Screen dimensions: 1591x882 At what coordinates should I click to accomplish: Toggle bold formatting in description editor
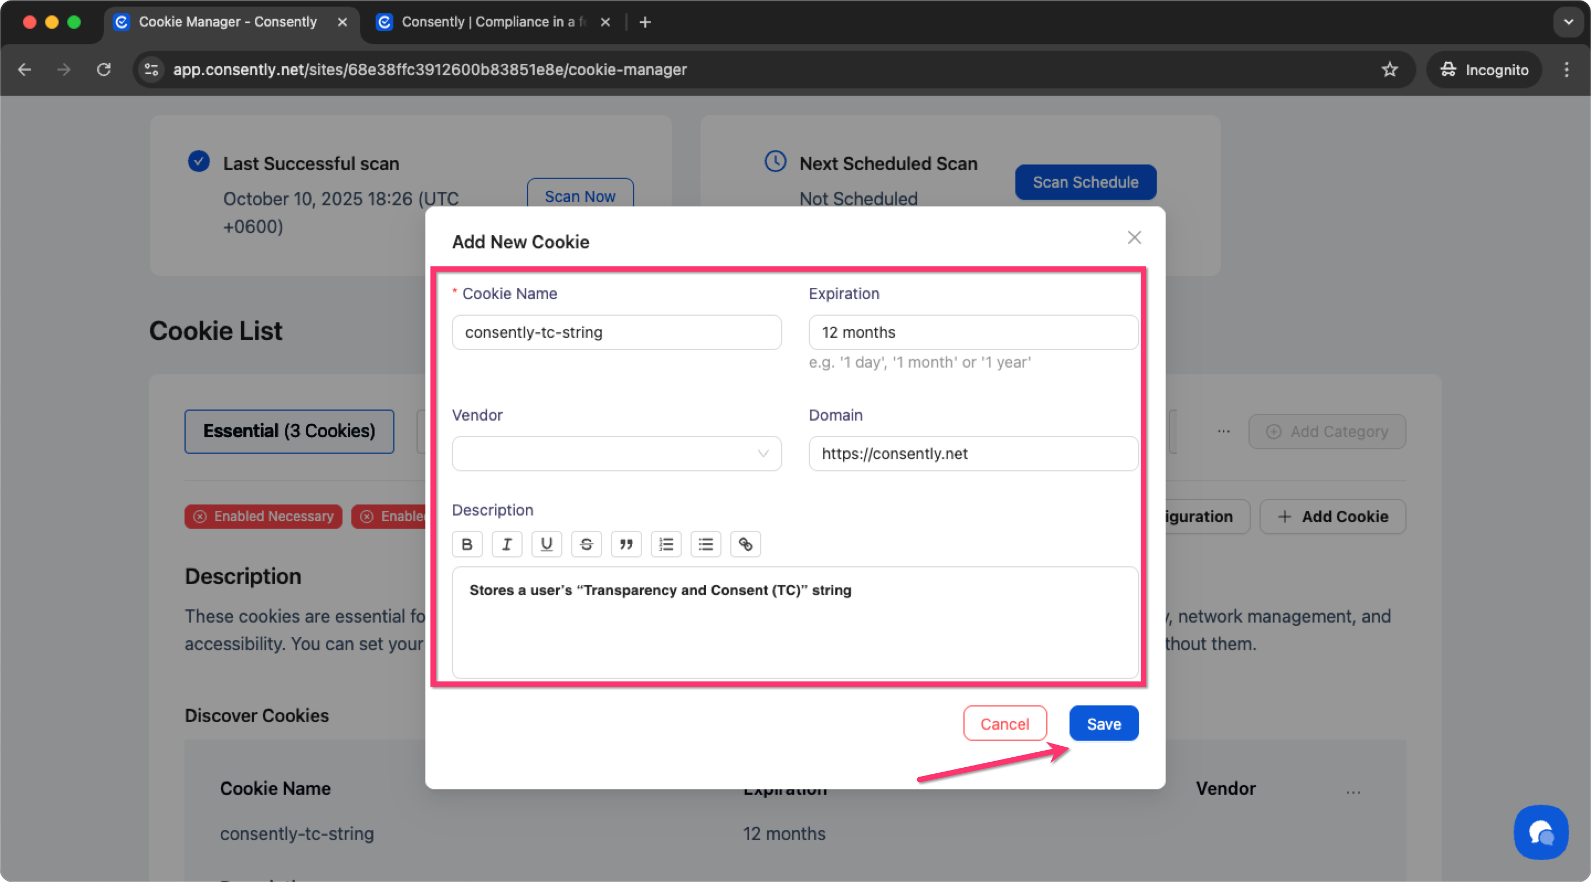(467, 544)
